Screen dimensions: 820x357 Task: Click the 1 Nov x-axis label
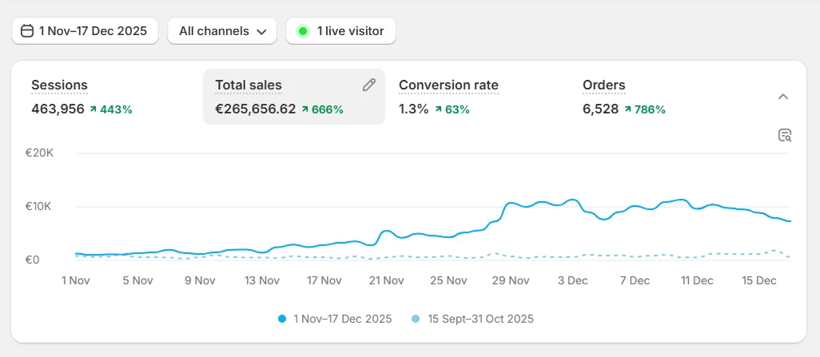coord(76,280)
